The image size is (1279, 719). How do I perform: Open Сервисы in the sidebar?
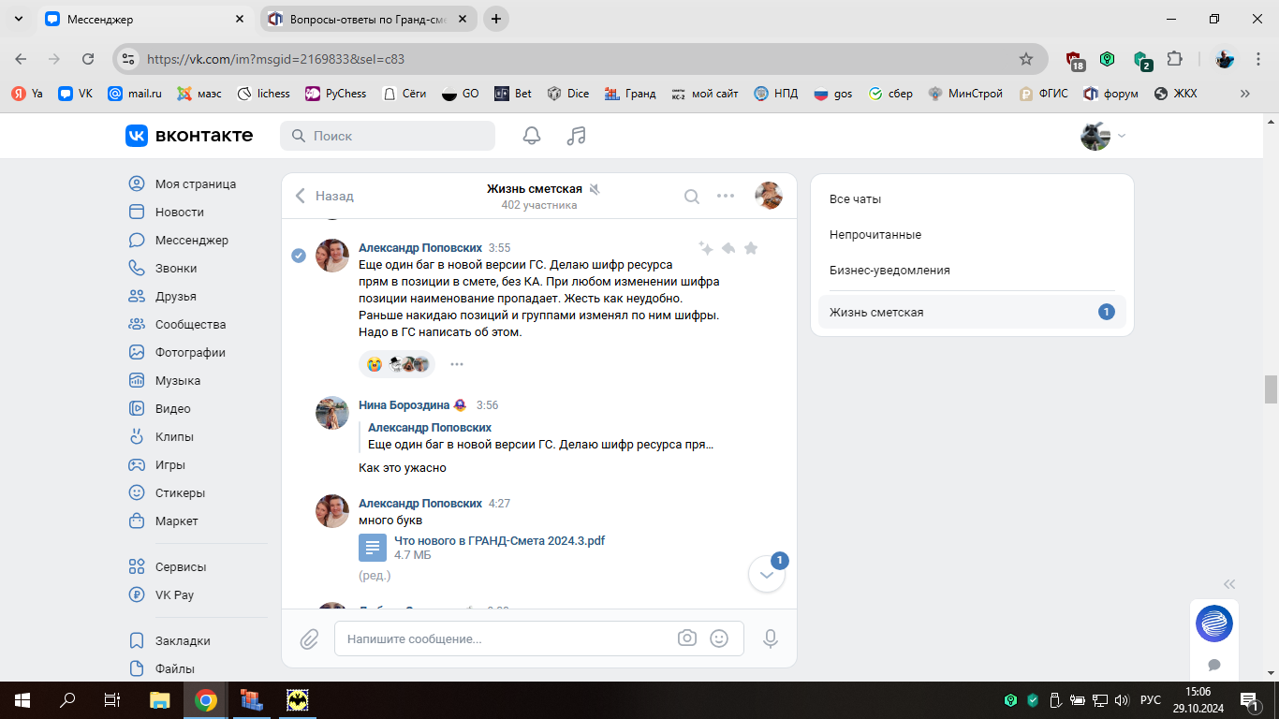168,567
